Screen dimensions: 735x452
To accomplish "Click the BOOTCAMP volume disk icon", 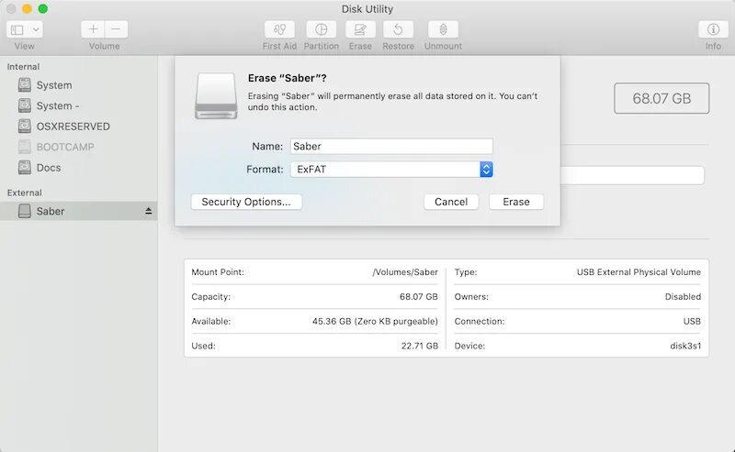I will point(25,147).
